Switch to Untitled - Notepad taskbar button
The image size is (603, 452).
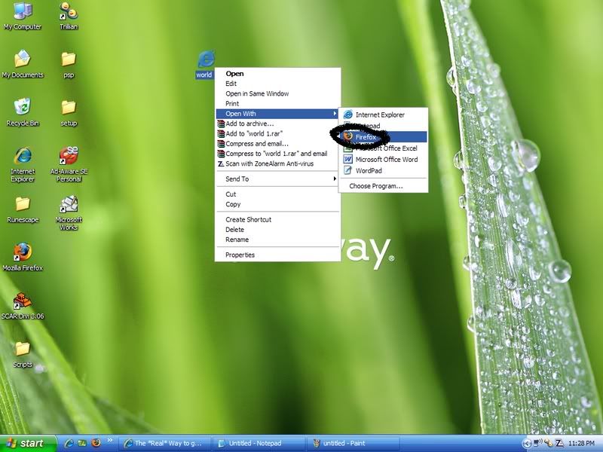(x=259, y=443)
